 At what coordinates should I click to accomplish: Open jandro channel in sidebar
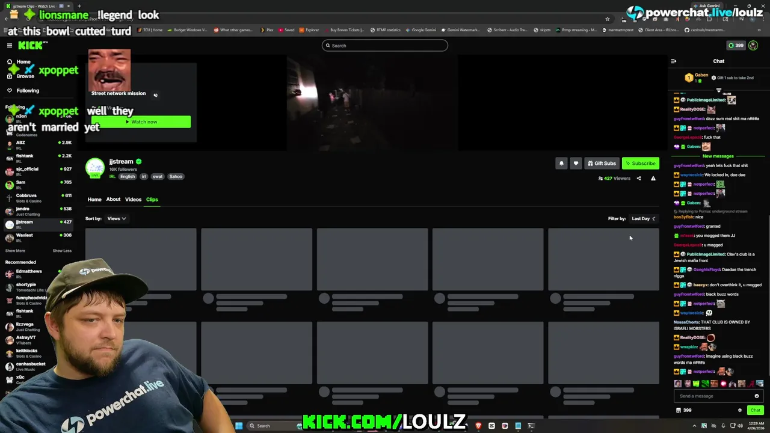(38, 210)
